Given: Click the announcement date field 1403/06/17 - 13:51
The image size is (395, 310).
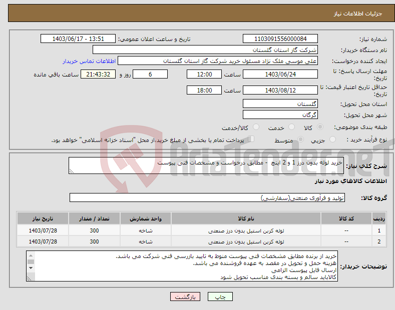Looking at the screenshot, I should [x=78, y=39].
